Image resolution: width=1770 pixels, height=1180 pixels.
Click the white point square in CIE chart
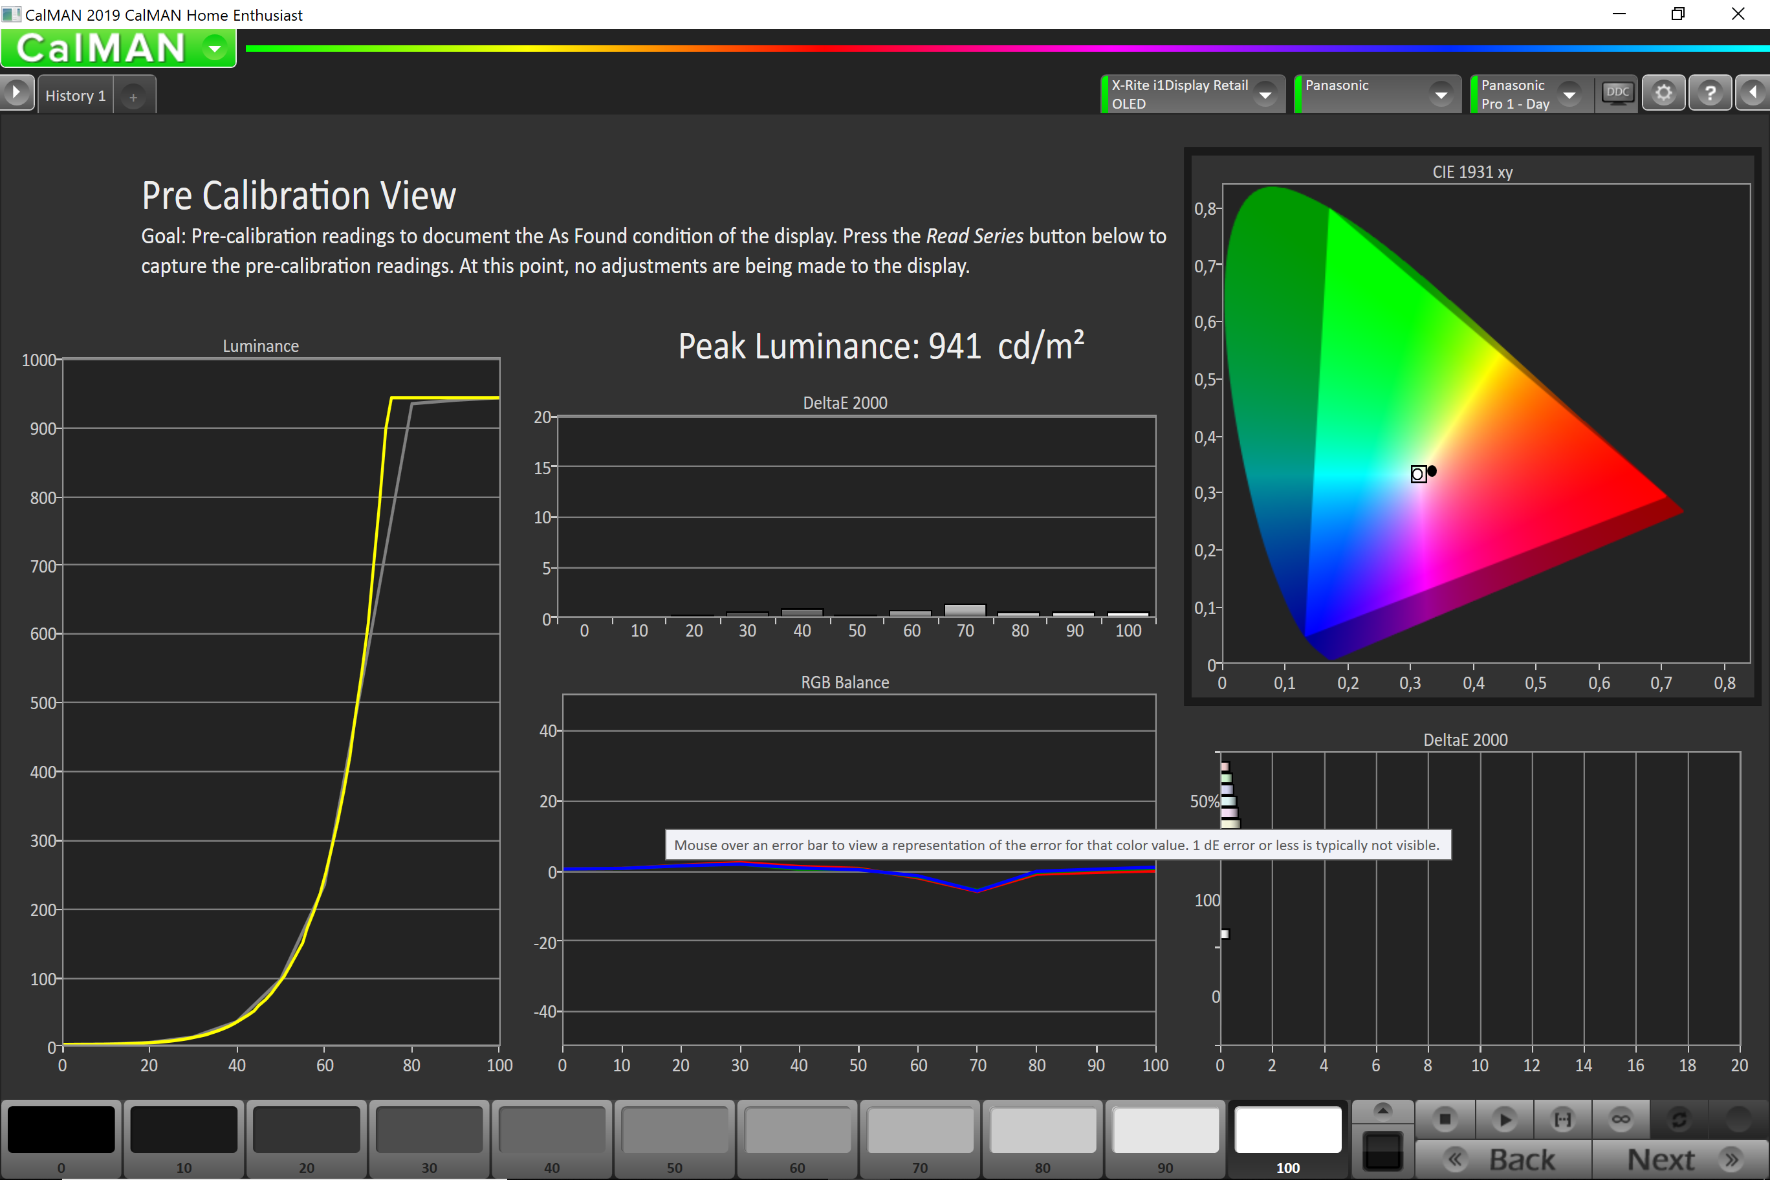pos(1419,474)
